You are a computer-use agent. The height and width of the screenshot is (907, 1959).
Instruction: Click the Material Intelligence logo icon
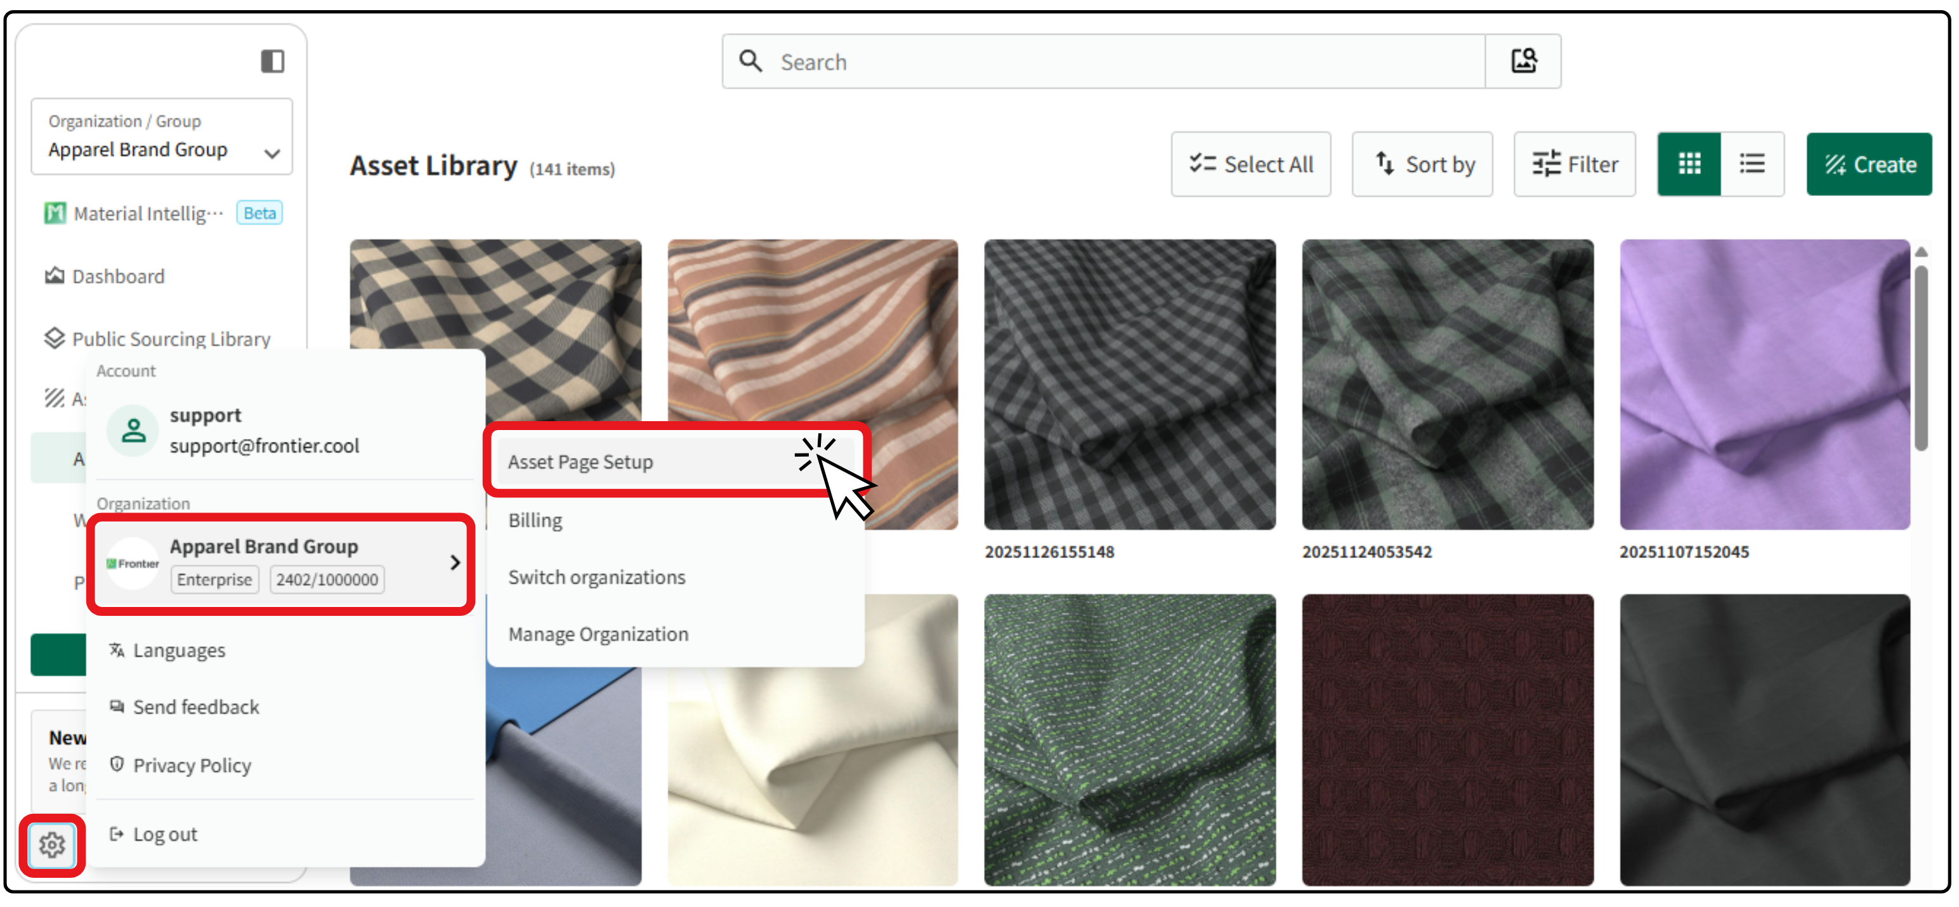click(55, 213)
